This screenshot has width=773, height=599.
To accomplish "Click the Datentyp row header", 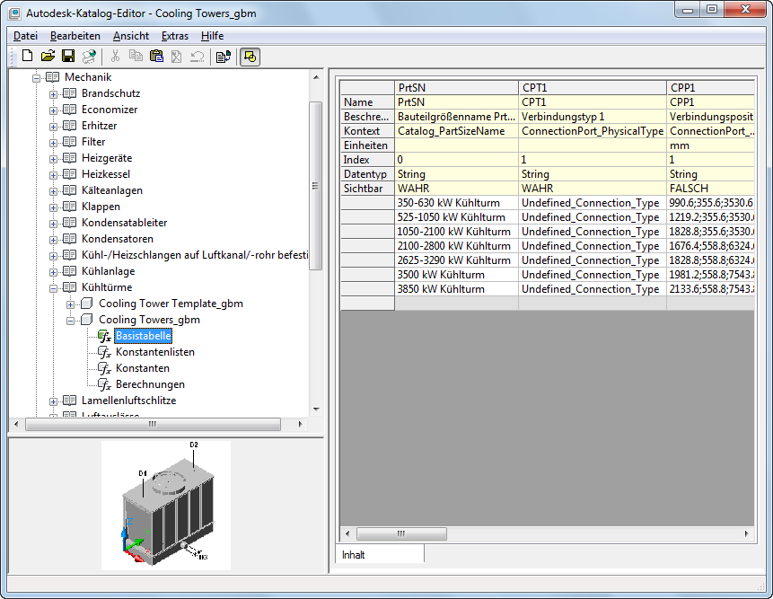I will point(367,174).
